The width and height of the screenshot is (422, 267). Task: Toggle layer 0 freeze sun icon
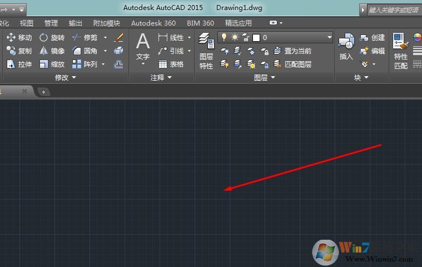click(x=235, y=37)
